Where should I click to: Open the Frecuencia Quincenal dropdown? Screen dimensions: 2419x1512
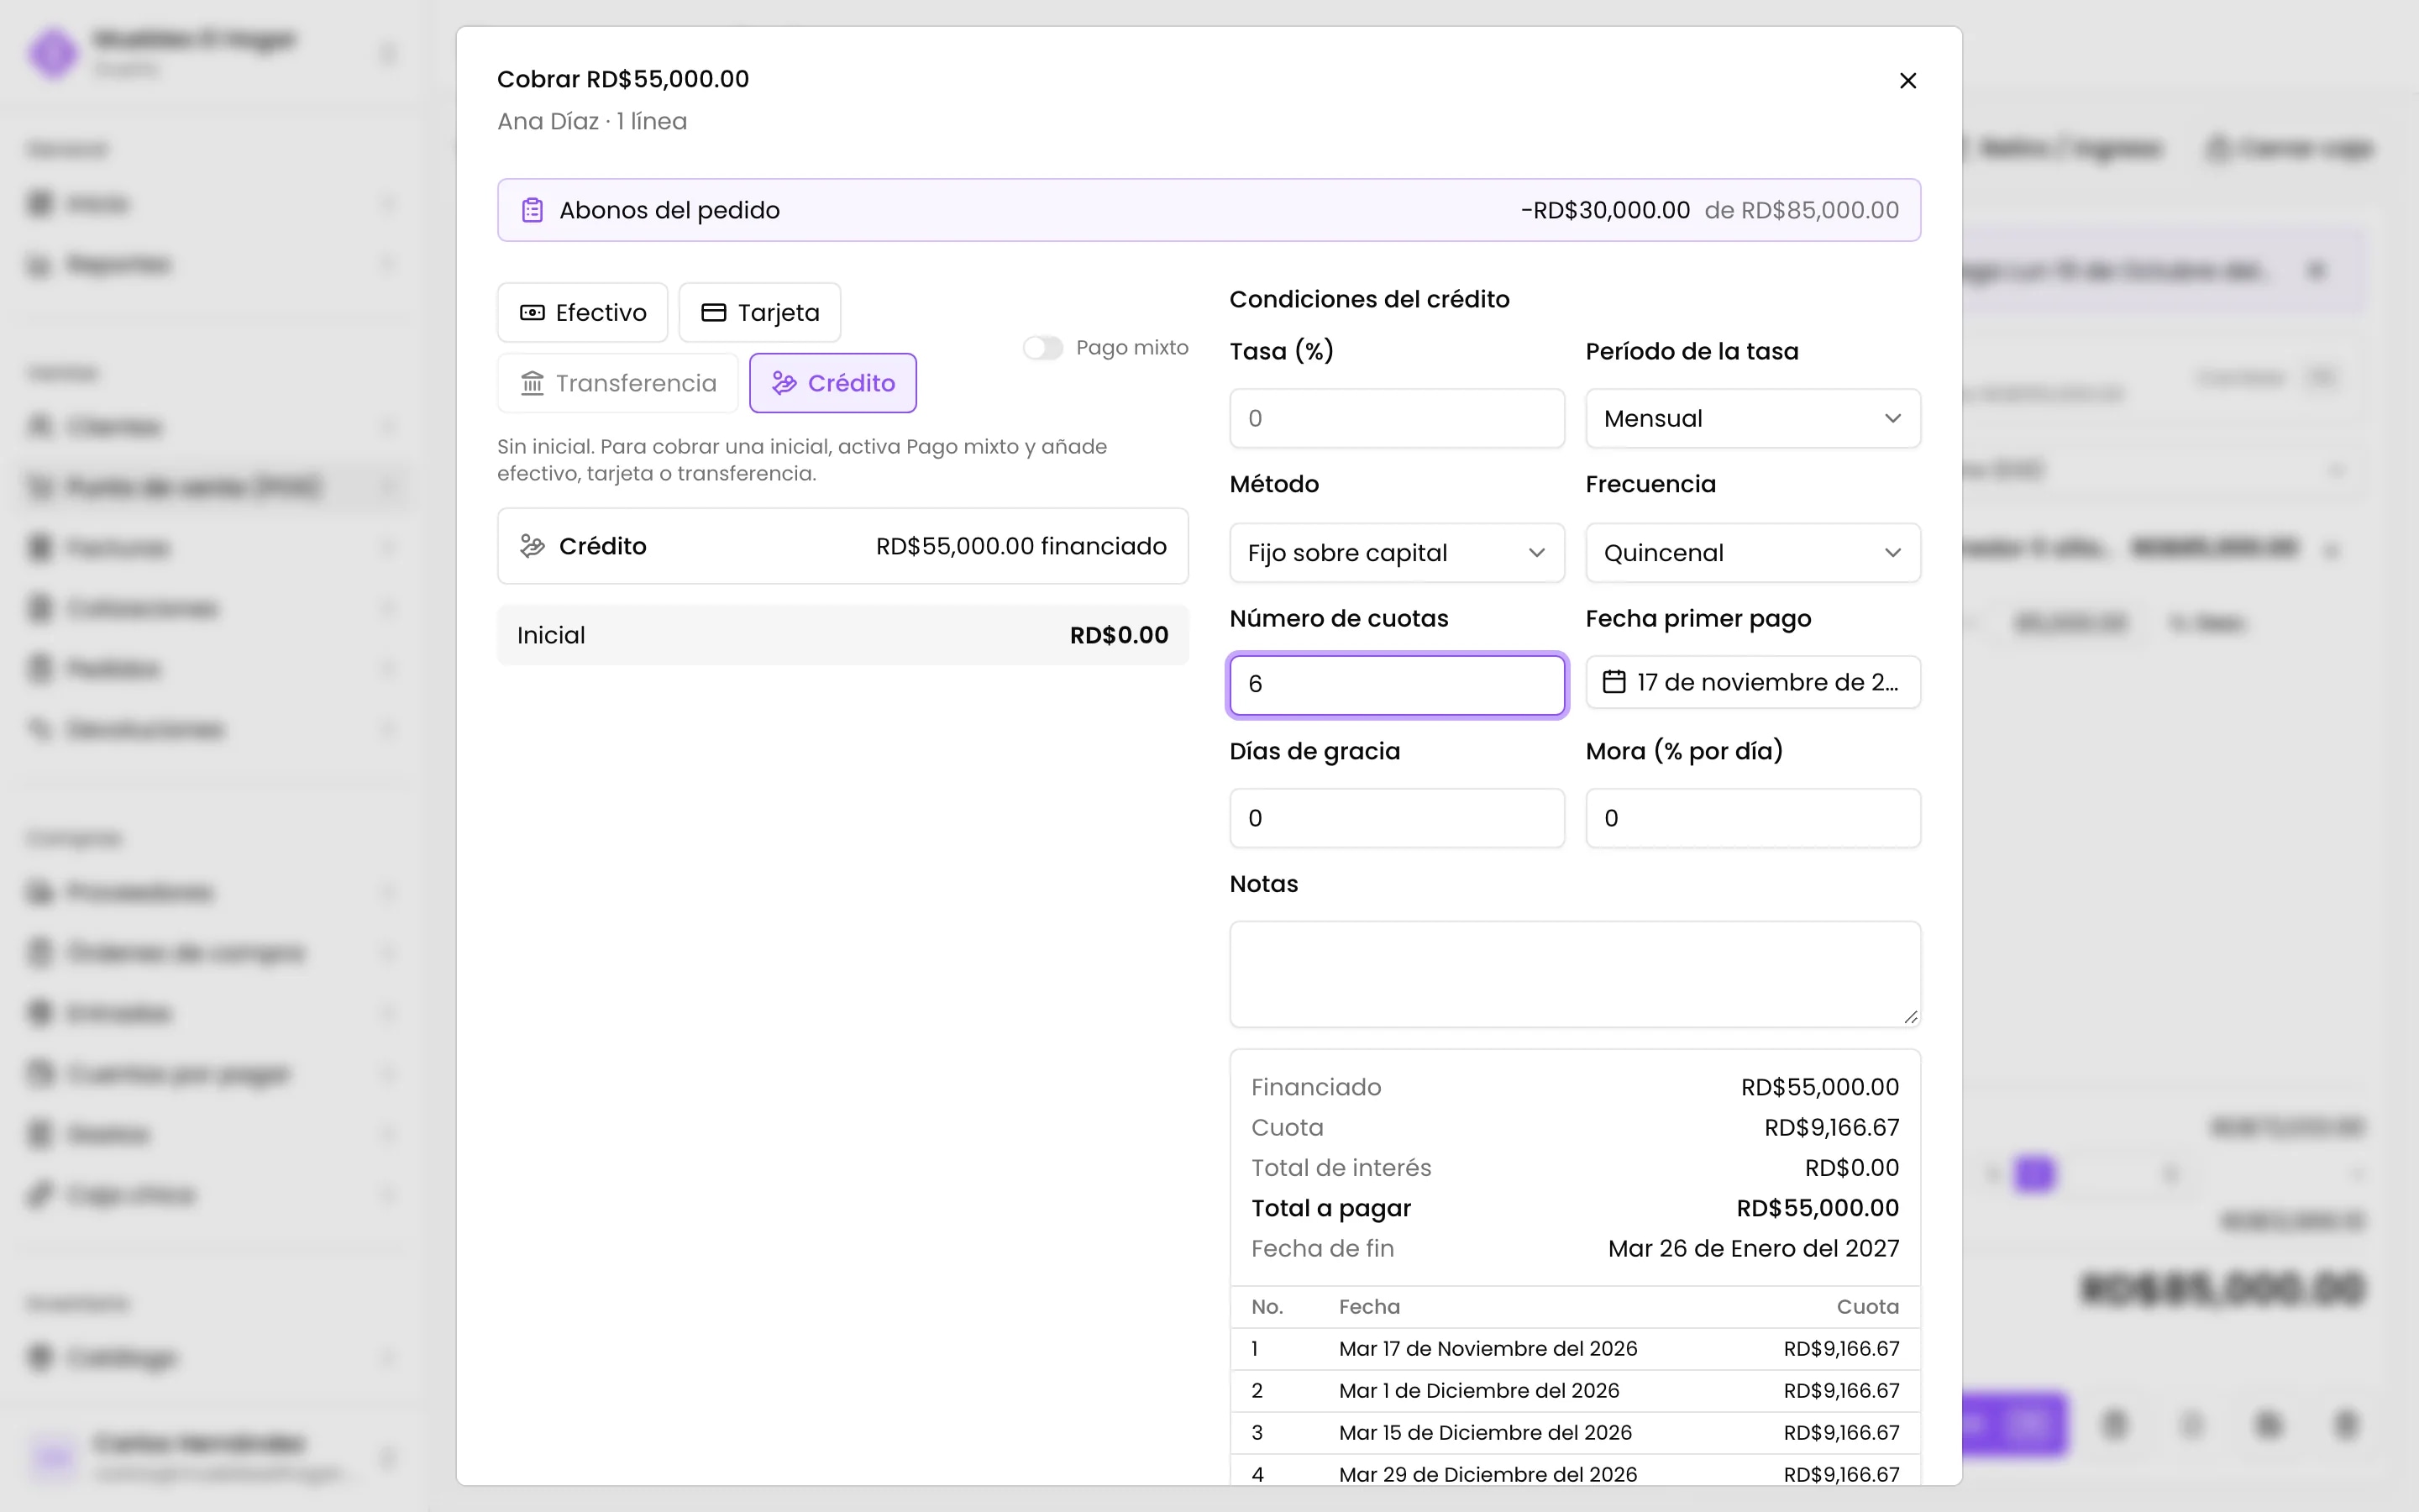[x=1752, y=553]
